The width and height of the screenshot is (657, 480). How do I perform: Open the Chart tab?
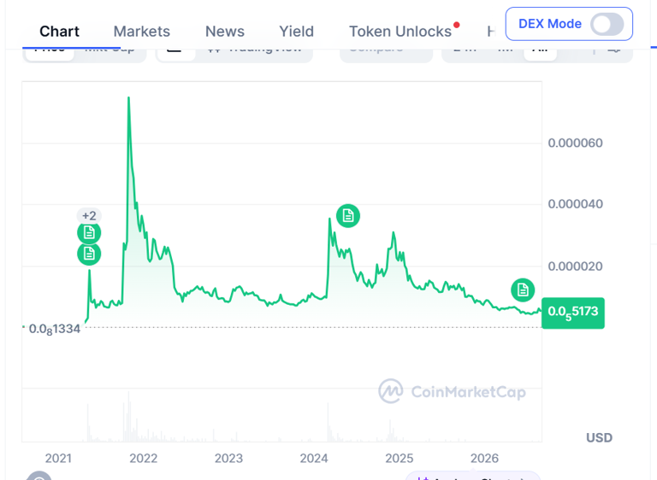59,32
